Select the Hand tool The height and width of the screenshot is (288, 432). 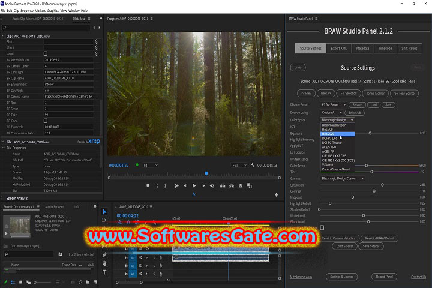(x=104, y=263)
